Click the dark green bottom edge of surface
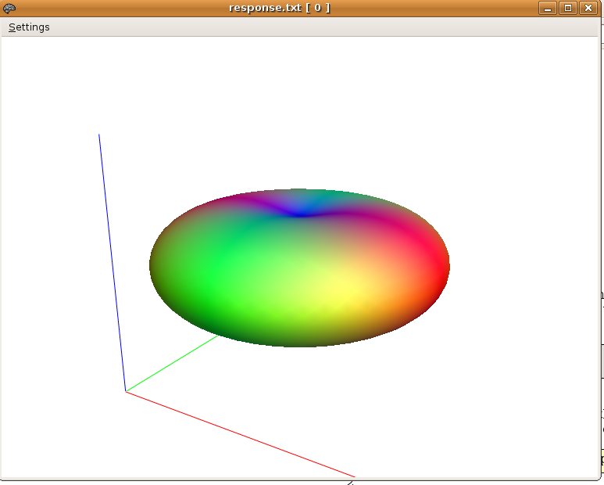The height and width of the screenshot is (485, 604). click(297, 342)
